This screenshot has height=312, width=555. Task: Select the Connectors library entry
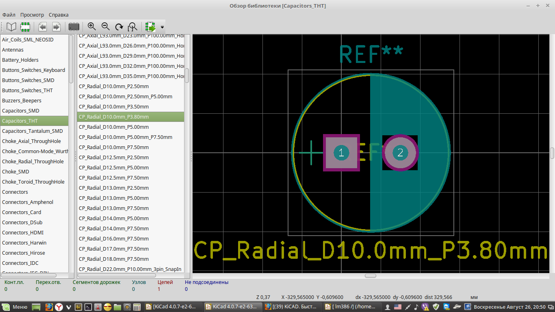[34, 192]
